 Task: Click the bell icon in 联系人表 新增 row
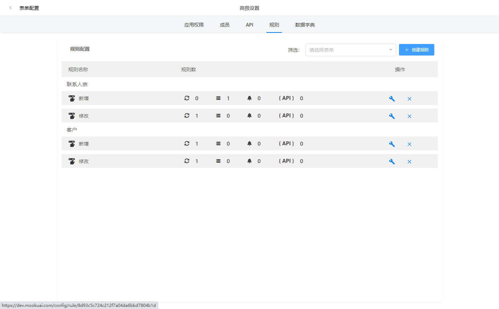click(249, 98)
